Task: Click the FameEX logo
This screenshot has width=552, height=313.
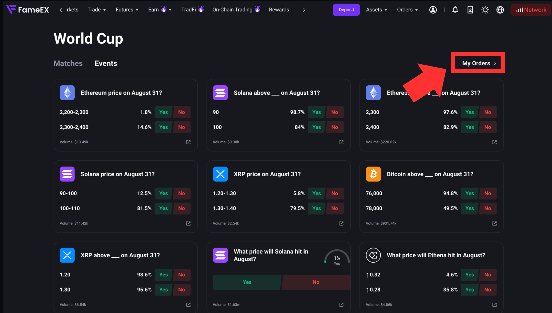Action: pos(27,10)
